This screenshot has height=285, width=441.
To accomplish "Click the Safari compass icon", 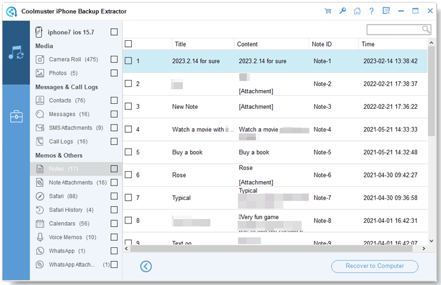I will point(40,196).
